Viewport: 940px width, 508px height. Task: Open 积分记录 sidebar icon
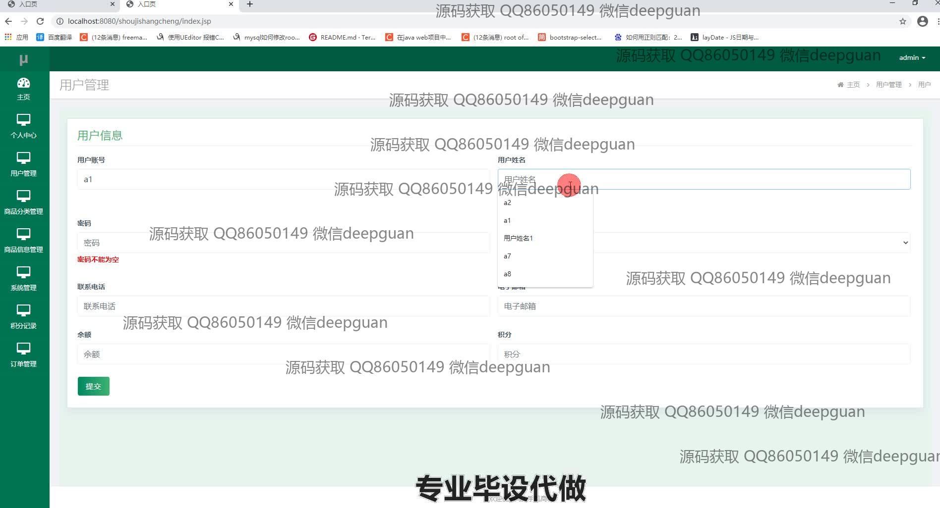(23, 310)
